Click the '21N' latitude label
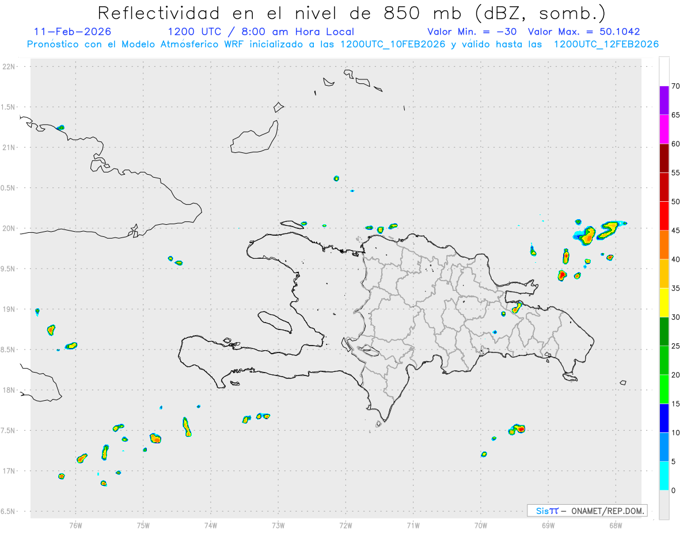Image resolution: width=691 pixels, height=533 pixels. point(9,147)
